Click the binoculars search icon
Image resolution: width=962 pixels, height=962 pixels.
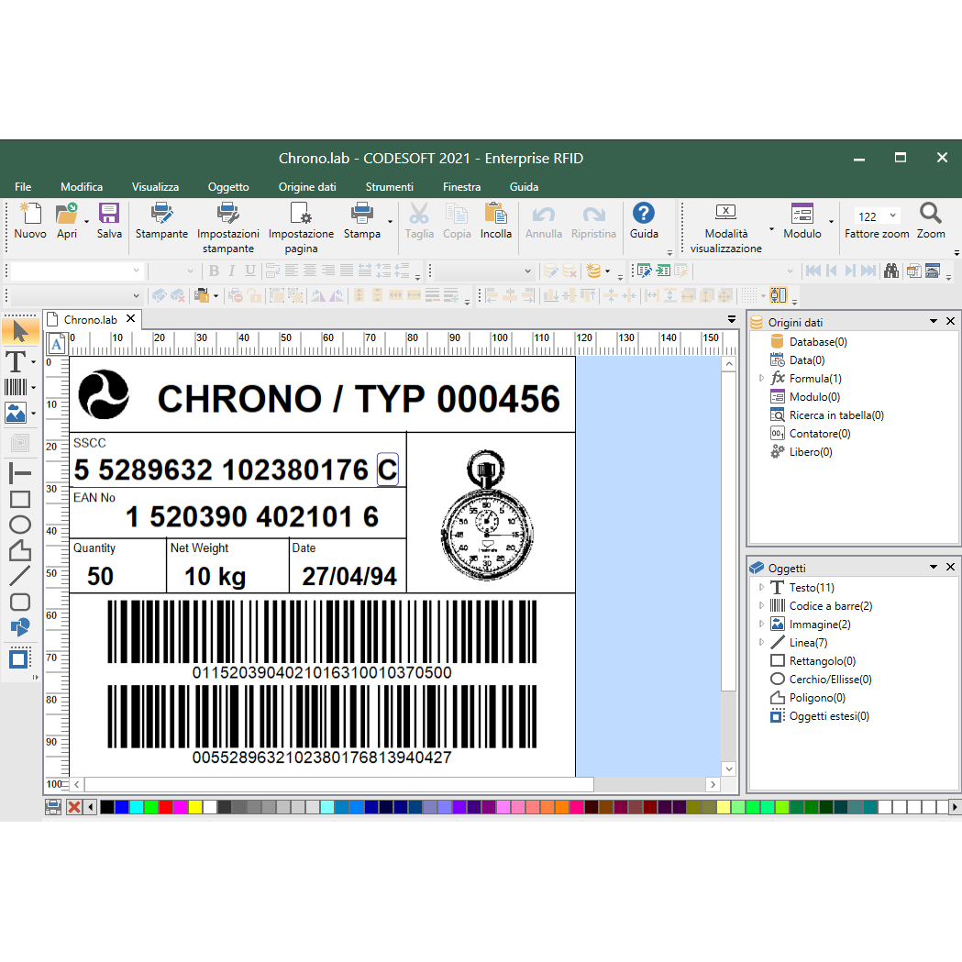(891, 271)
